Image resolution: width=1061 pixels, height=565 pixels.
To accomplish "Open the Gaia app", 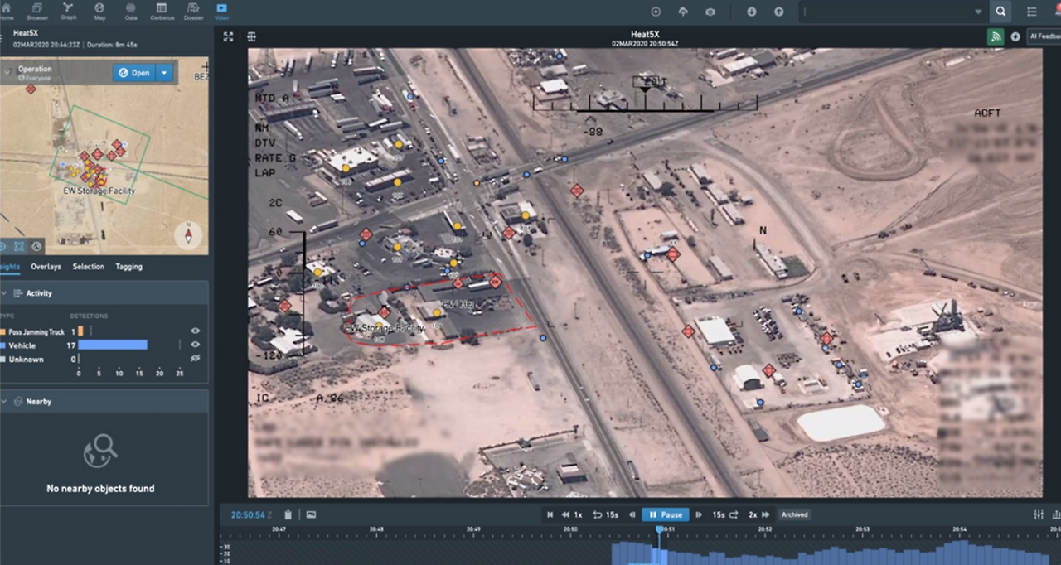I will pos(131,11).
